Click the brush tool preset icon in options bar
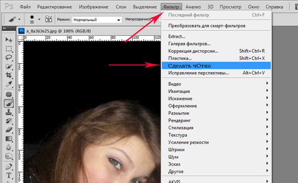The width and height of the screenshot is (298, 183). [x=12, y=19]
